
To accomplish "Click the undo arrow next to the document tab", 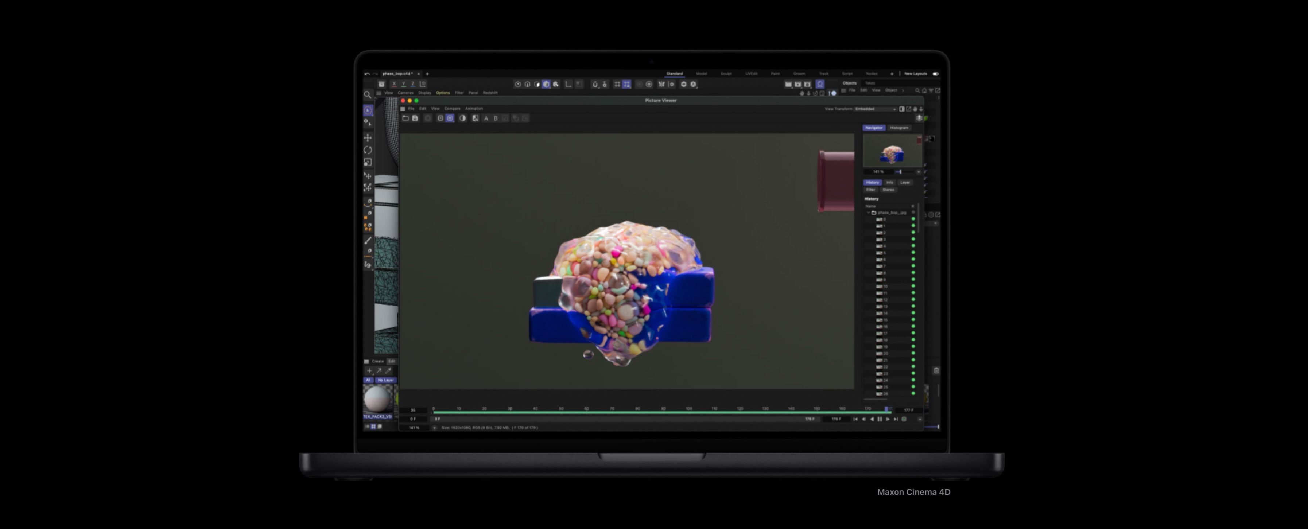I will point(367,74).
